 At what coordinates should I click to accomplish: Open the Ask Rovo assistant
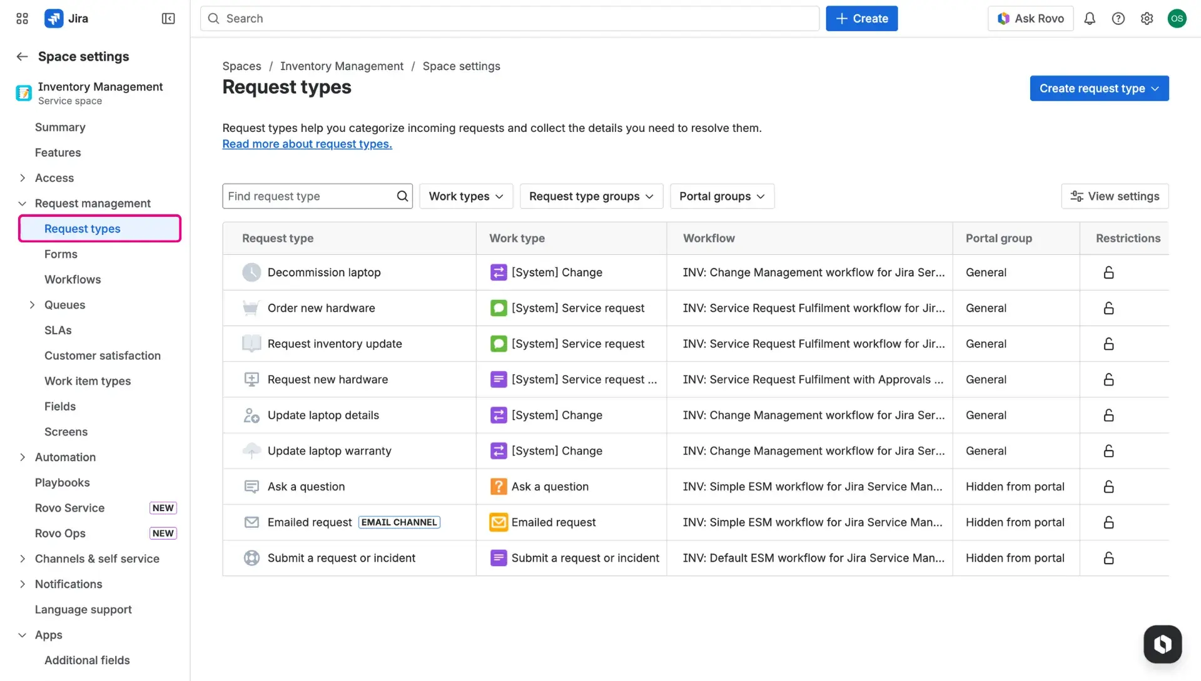coord(1030,18)
